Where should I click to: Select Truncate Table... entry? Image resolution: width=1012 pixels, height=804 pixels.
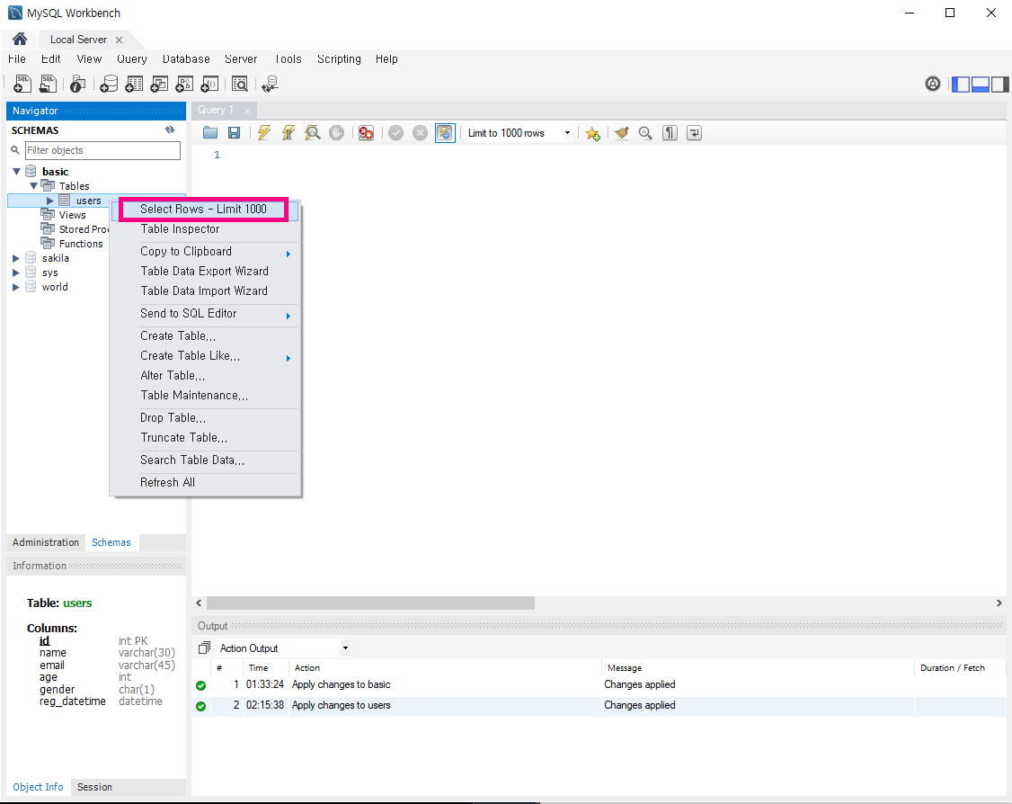(205, 437)
